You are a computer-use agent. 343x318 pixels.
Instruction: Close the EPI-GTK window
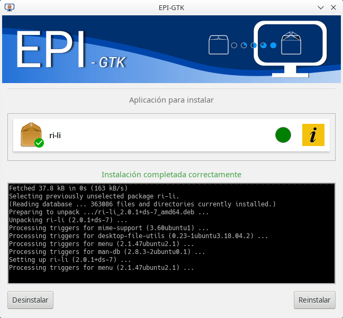(x=333, y=7)
